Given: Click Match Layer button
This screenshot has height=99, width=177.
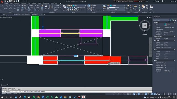Looking at the screenshot, I should click(x=80, y=10).
